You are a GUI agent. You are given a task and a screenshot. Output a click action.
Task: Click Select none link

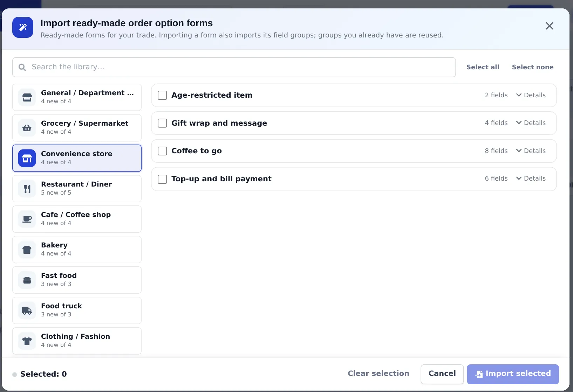click(x=533, y=67)
